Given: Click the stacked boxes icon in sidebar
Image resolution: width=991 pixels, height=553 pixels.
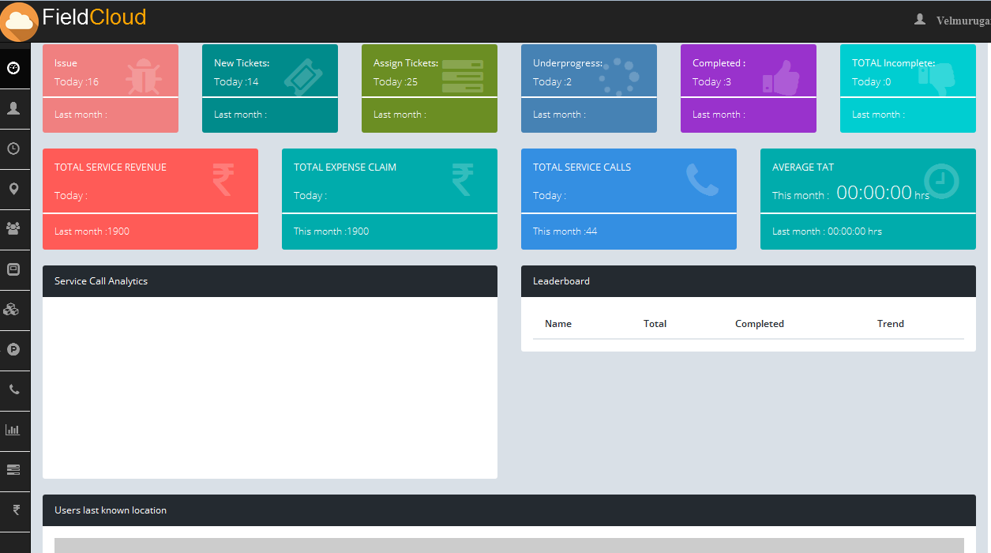Looking at the screenshot, I should 13,309.
